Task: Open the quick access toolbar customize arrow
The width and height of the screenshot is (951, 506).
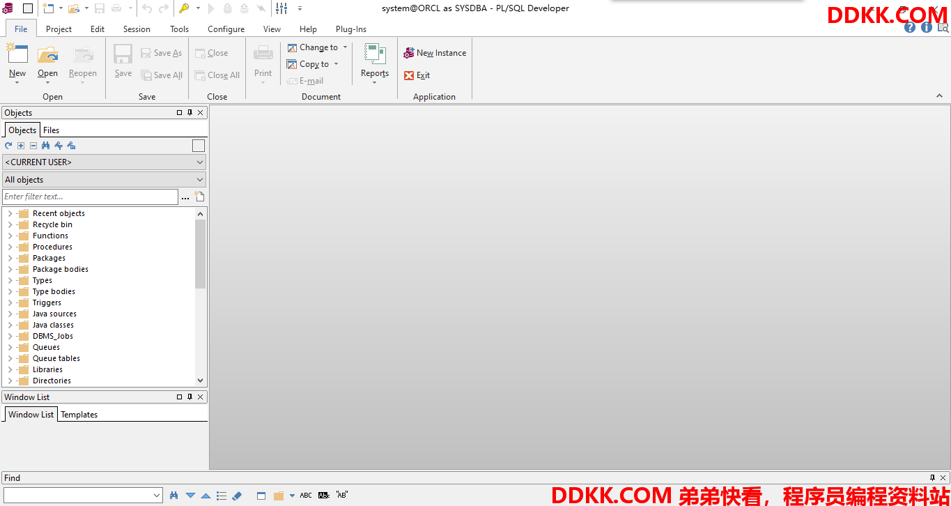Action: [x=300, y=8]
